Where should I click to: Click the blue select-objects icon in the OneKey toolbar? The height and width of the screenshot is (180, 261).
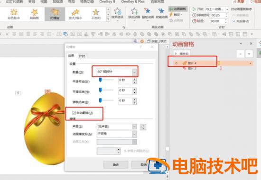click(65, 34)
